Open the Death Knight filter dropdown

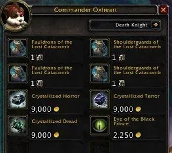point(125,25)
